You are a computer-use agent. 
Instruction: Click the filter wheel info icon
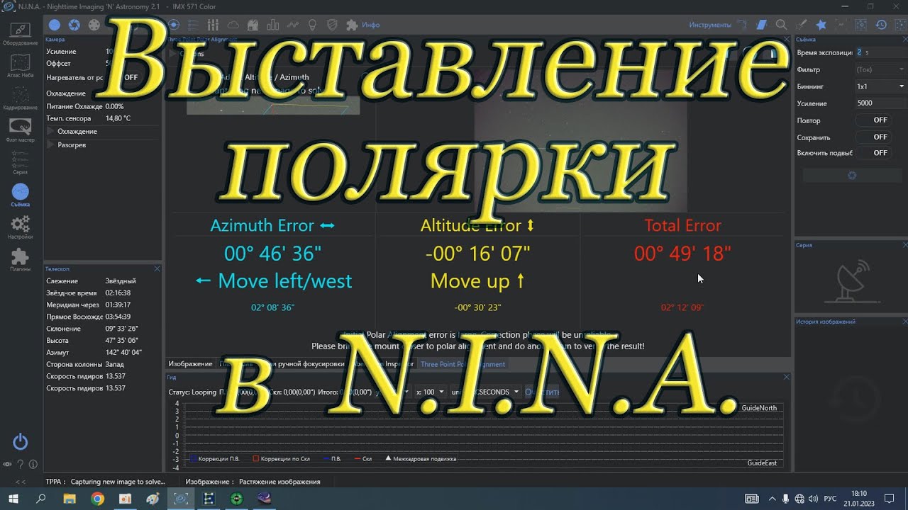point(94,25)
